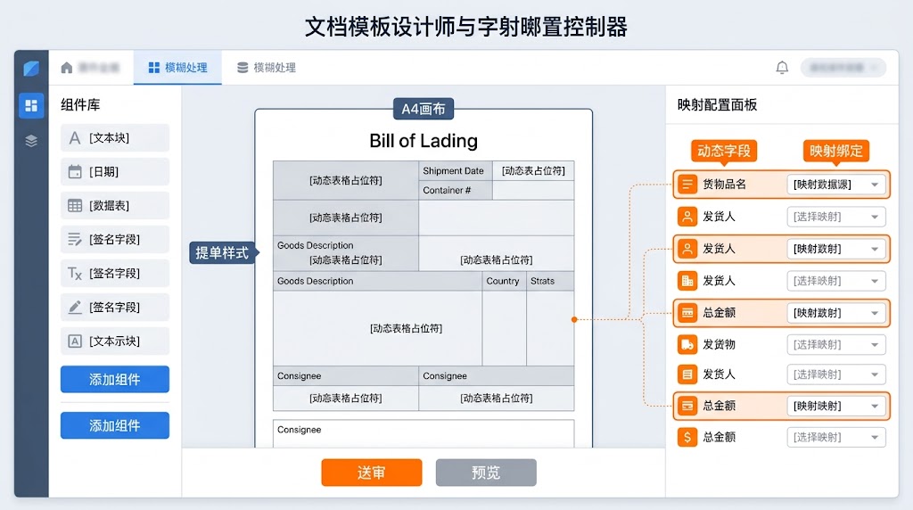Click the list icon beside 货物品名
Viewport: 913px width, 510px height.
[687, 185]
